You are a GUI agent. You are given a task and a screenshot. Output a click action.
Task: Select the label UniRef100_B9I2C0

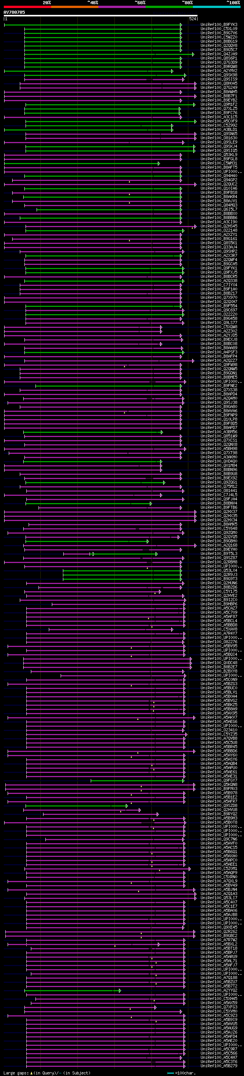pos(219,600)
